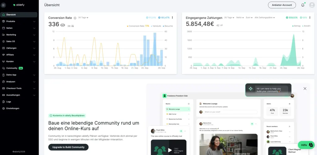Viewport: 317px width, 155px height.
Task: Click the 359,02% change indicator
Action: click(292, 18)
